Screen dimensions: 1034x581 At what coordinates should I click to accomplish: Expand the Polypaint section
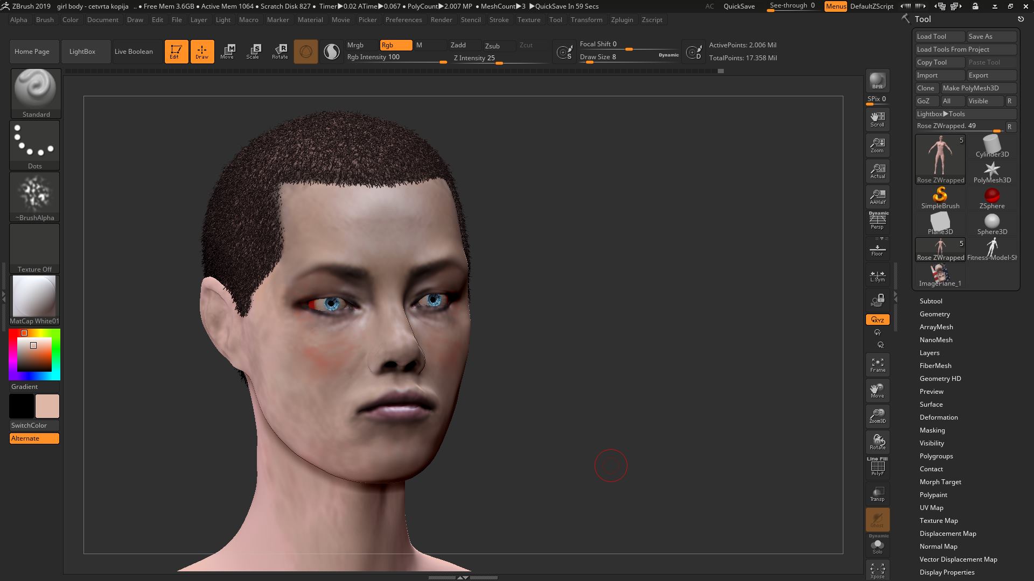[x=933, y=495]
